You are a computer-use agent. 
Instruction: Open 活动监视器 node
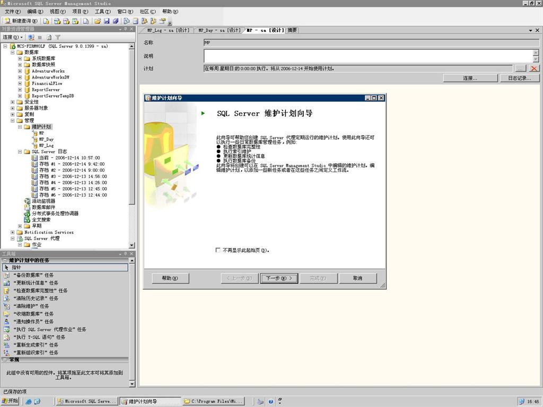click(43, 201)
